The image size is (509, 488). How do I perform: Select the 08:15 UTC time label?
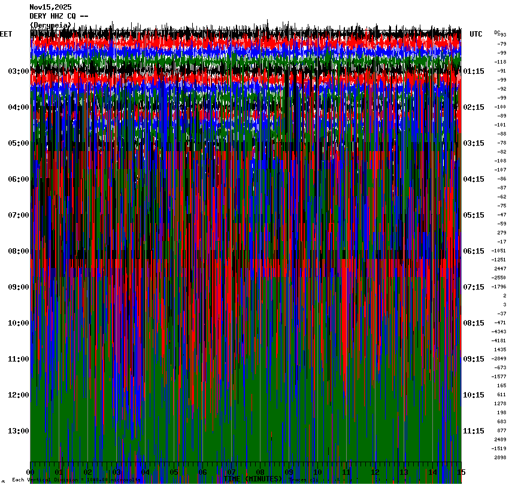point(474,323)
